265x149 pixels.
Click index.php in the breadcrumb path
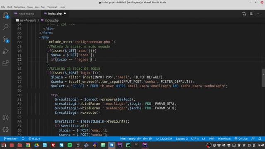(52, 20)
